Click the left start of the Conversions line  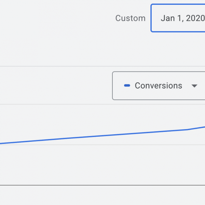2,143
